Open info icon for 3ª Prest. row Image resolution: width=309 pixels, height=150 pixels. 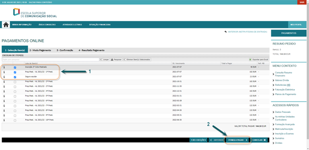click(4, 87)
